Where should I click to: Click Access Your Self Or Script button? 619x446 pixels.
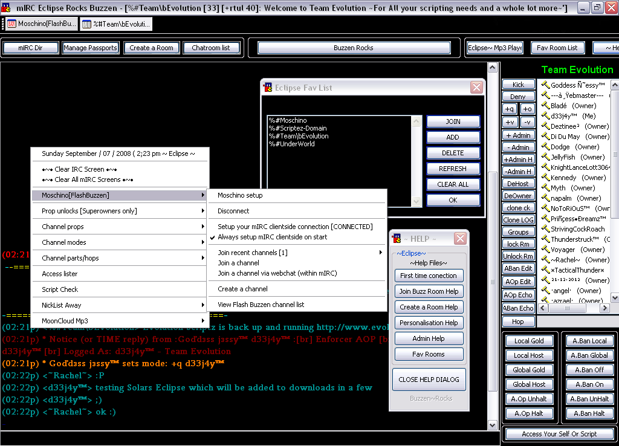pos(559,434)
